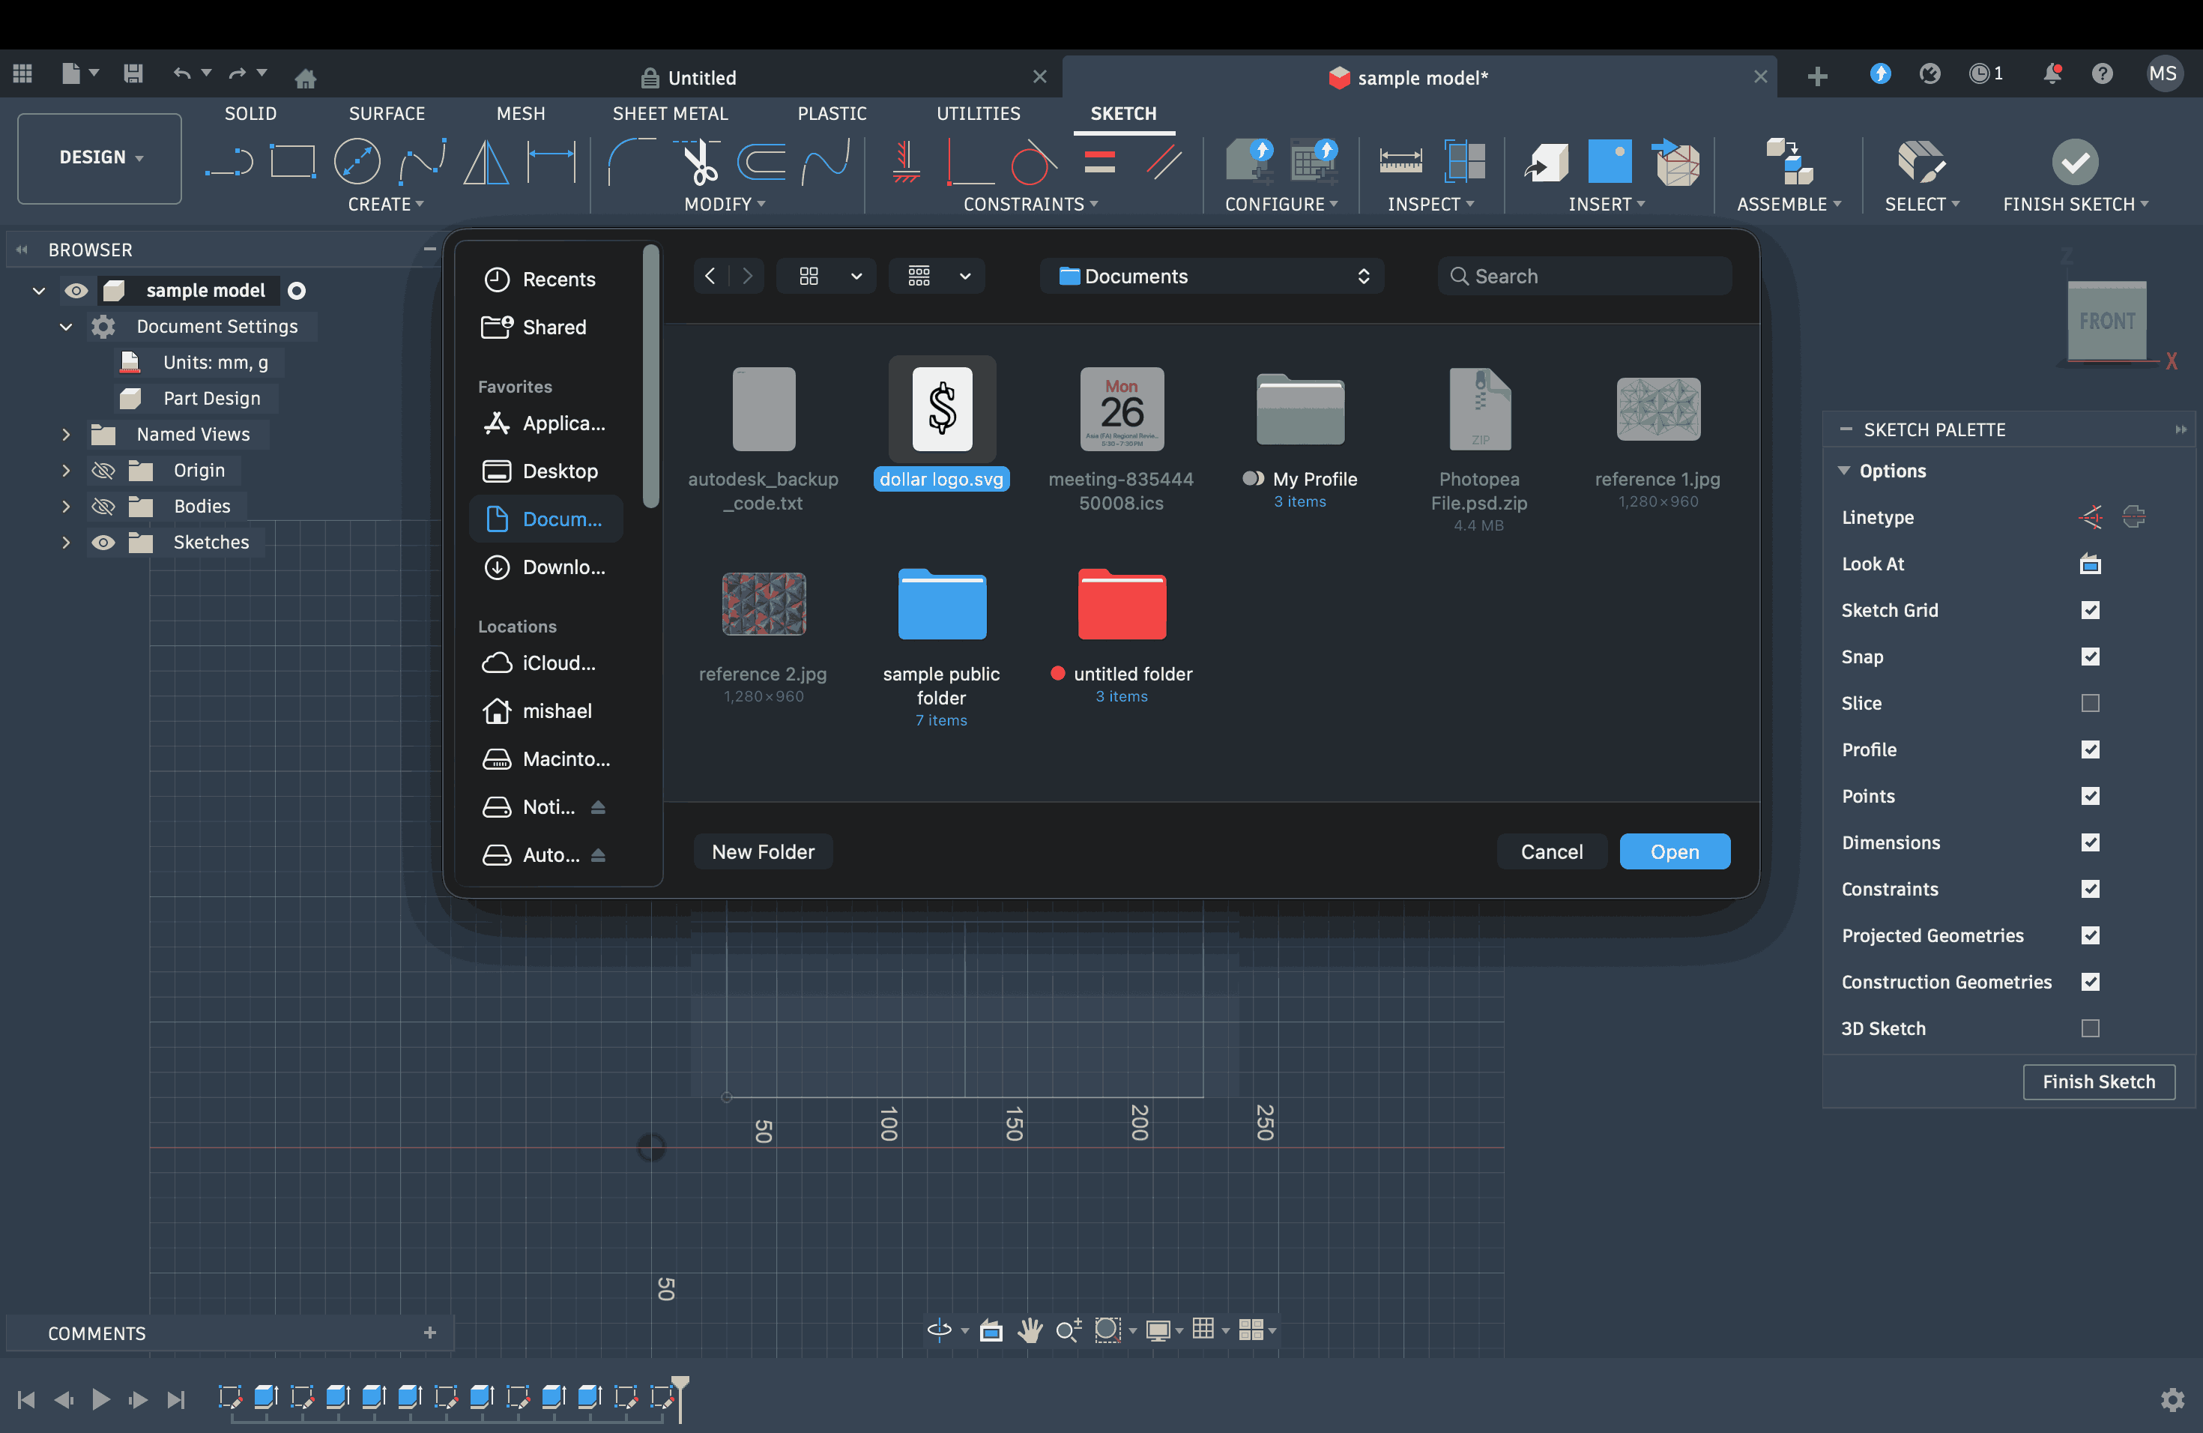The width and height of the screenshot is (2203, 1433).
Task: Switch to the Untitled document tab
Action: (701, 78)
